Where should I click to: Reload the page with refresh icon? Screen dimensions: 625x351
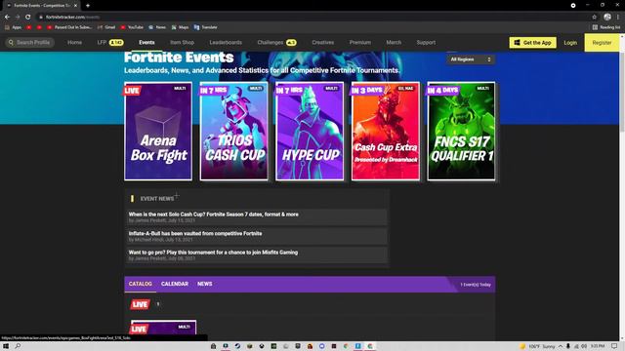coord(28,18)
